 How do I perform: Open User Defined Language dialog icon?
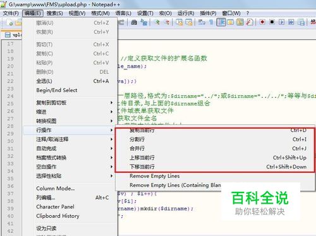[x=231, y=22]
